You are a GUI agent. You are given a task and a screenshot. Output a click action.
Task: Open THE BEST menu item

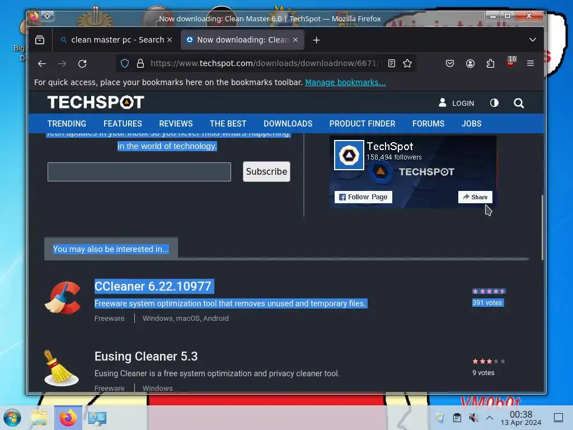tap(228, 124)
